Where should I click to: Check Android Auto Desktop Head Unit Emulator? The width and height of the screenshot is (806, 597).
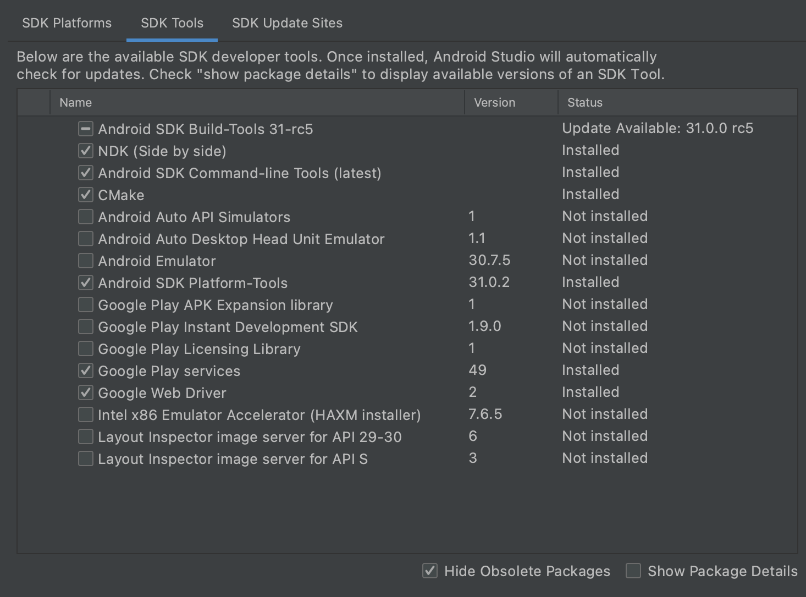pos(86,239)
